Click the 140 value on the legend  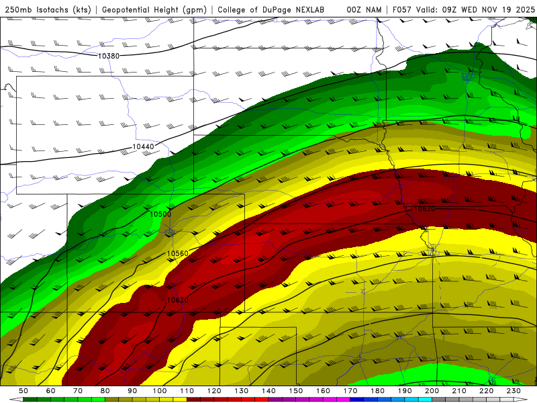pos(269,391)
